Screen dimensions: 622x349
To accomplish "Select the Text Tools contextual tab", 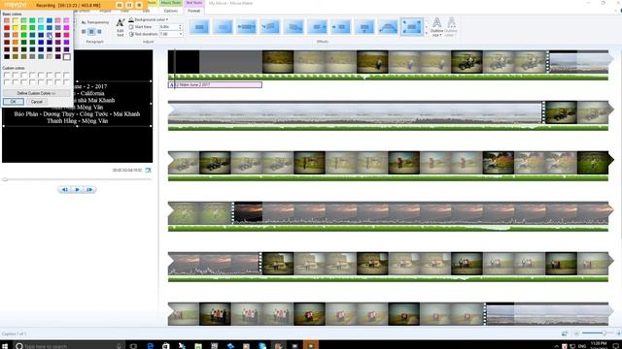I will pos(194,3).
